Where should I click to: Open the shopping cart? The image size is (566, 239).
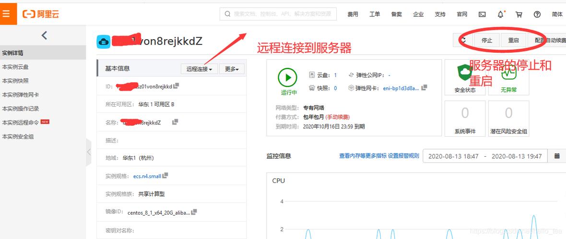519,14
